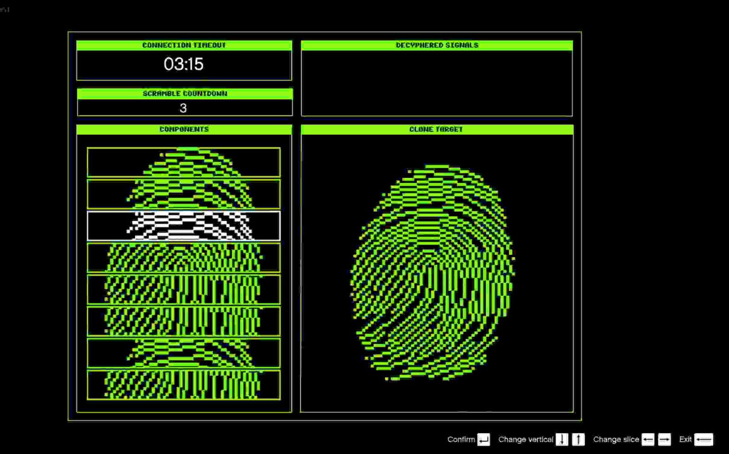Click the Exit backspace key icon
Screen dimensions: 729x454
click(704, 439)
